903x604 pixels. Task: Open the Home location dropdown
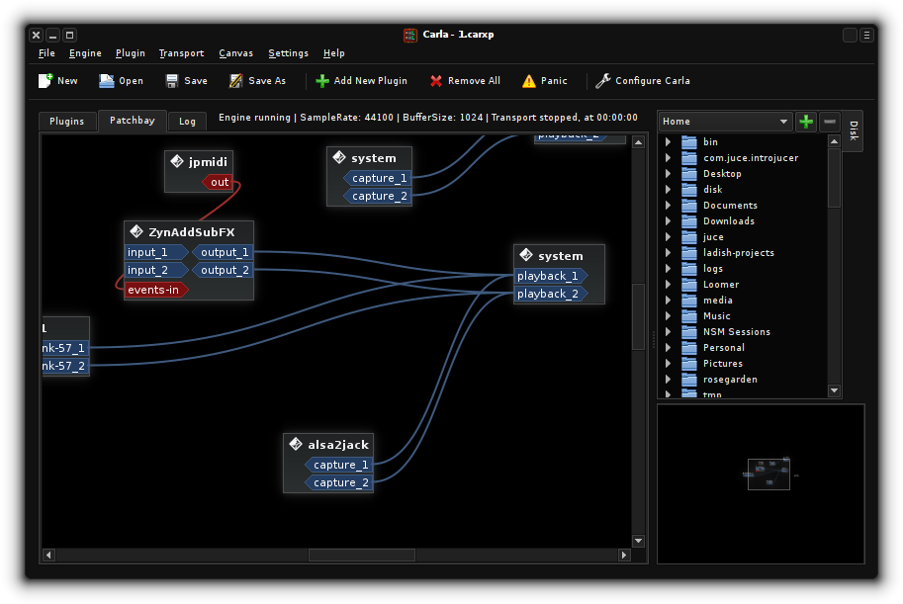click(x=725, y=122)
